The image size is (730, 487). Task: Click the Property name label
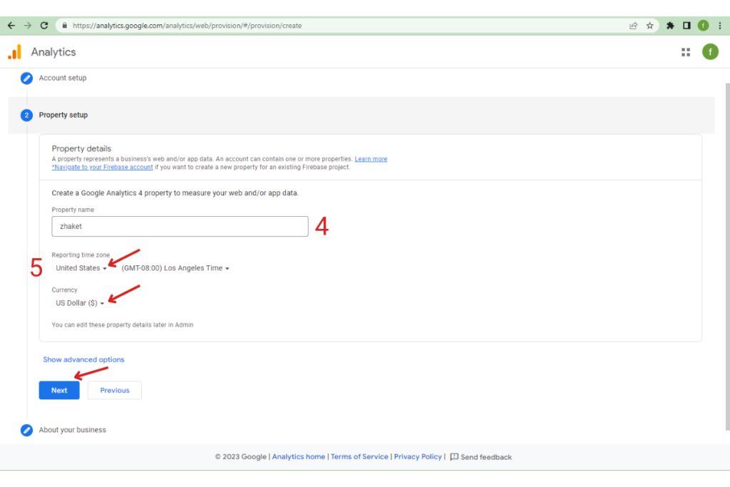click(73, 210)
